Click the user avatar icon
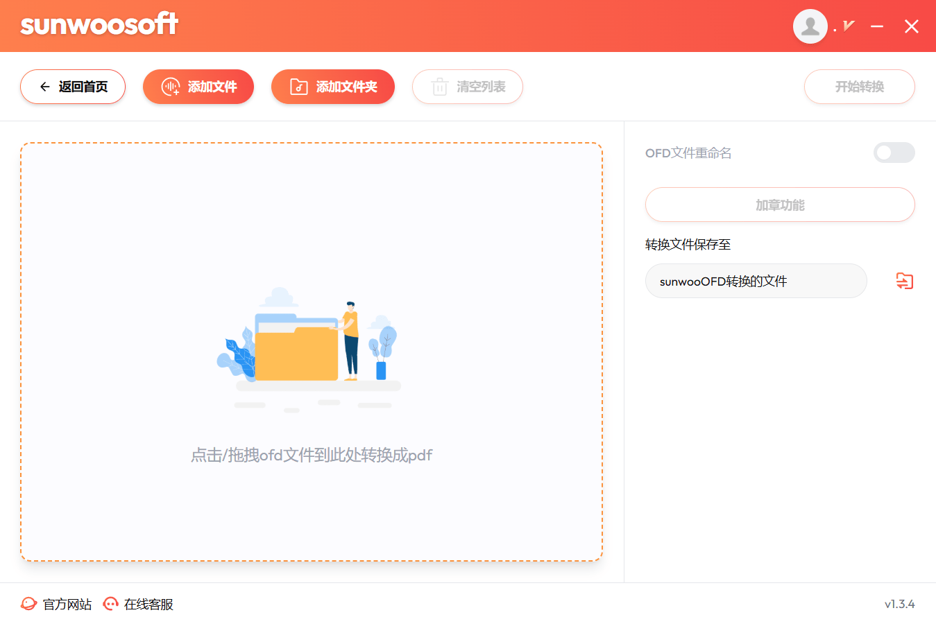The image size is (936, 624). tap(810, 26)
